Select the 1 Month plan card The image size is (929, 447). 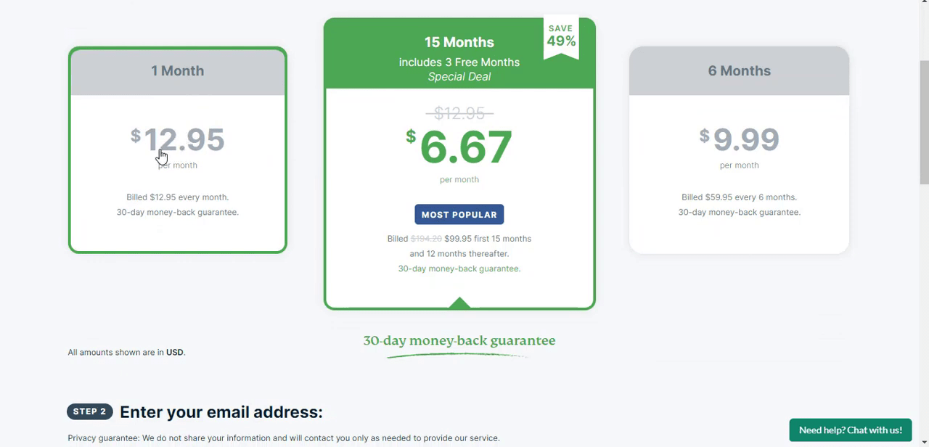pyautogui.click(x=178, y=150)
